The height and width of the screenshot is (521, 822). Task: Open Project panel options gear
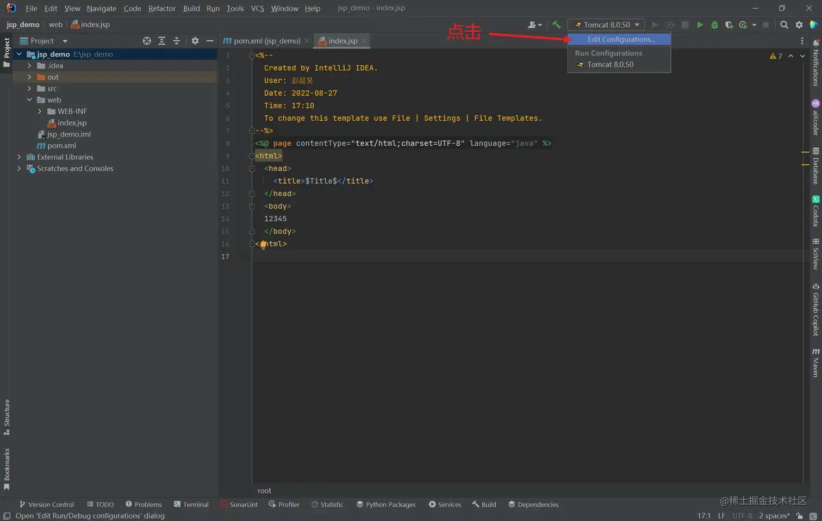tap(195, 41)
